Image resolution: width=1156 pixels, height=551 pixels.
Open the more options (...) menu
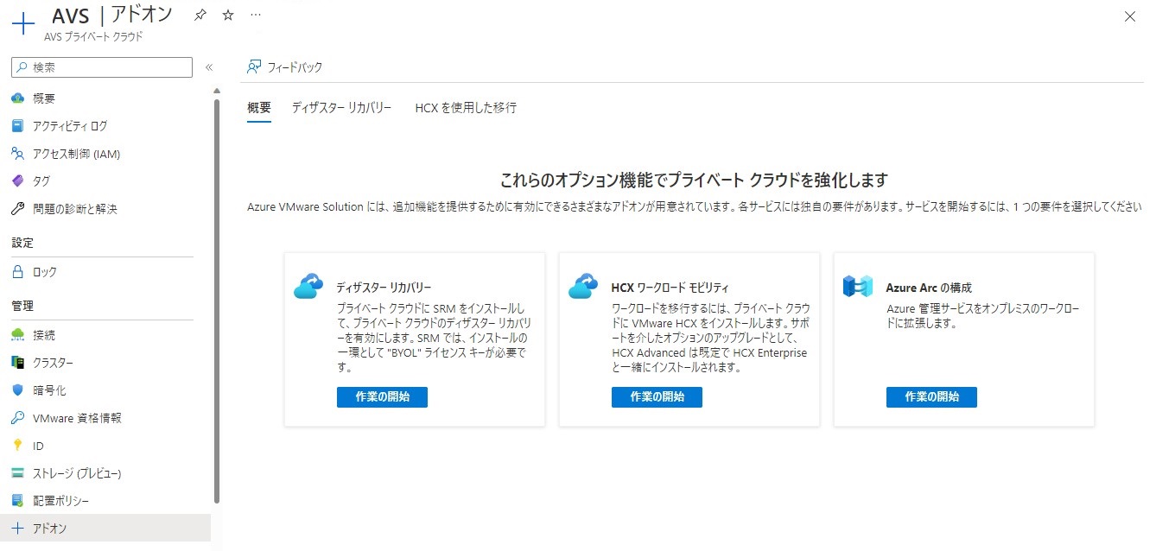pyautogui.click(x=255, y=15)
